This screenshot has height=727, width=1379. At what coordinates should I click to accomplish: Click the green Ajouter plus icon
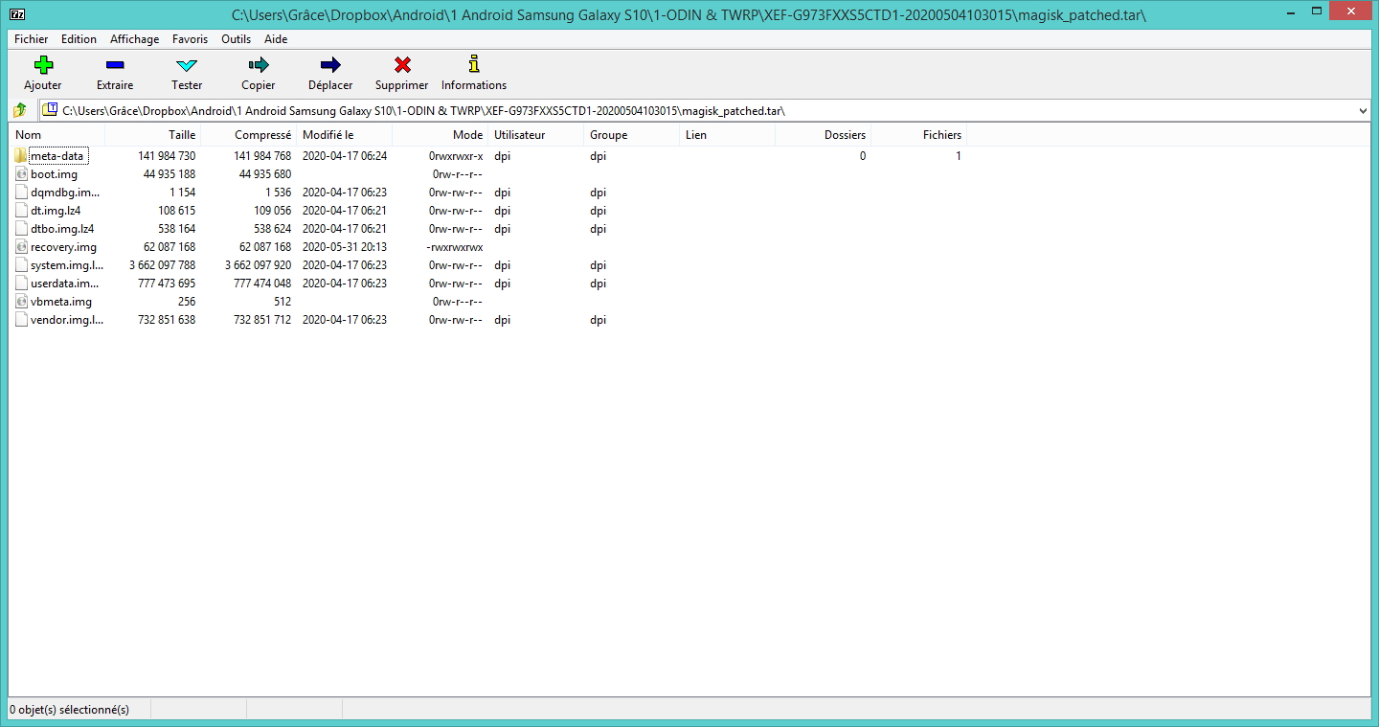pyautogui.click(x=43, y=64)
